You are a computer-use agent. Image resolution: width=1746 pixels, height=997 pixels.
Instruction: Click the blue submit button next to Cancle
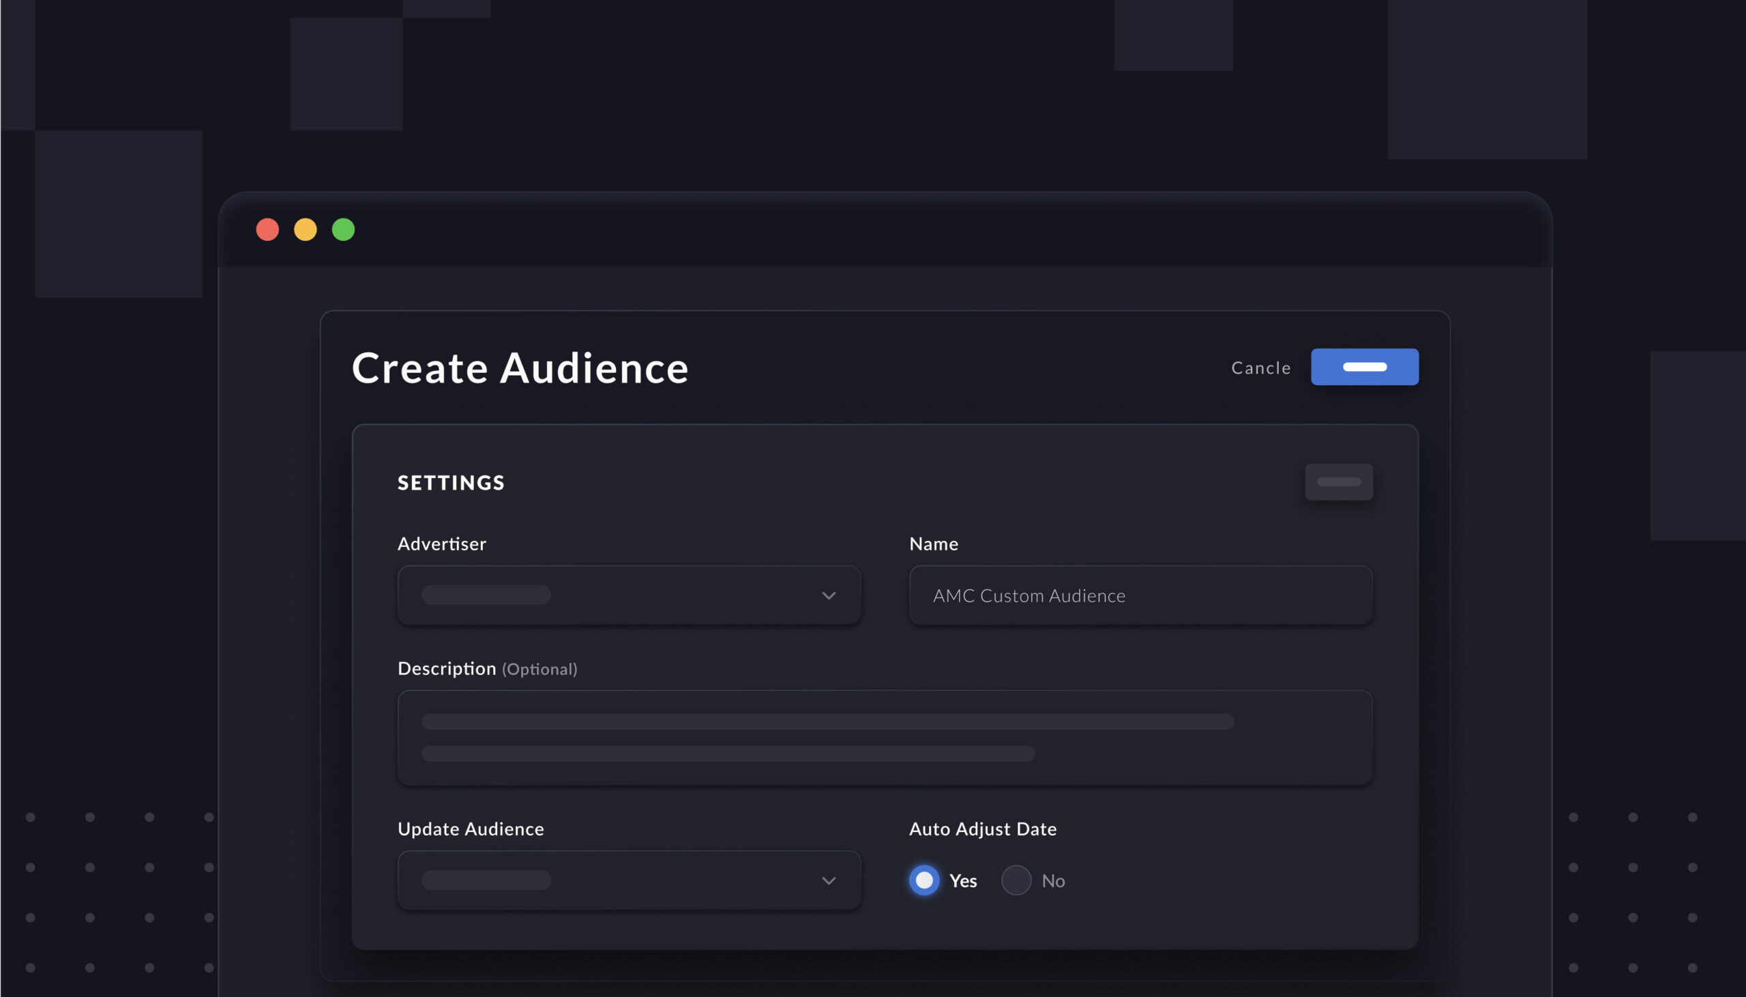[x=1364, y=367]
